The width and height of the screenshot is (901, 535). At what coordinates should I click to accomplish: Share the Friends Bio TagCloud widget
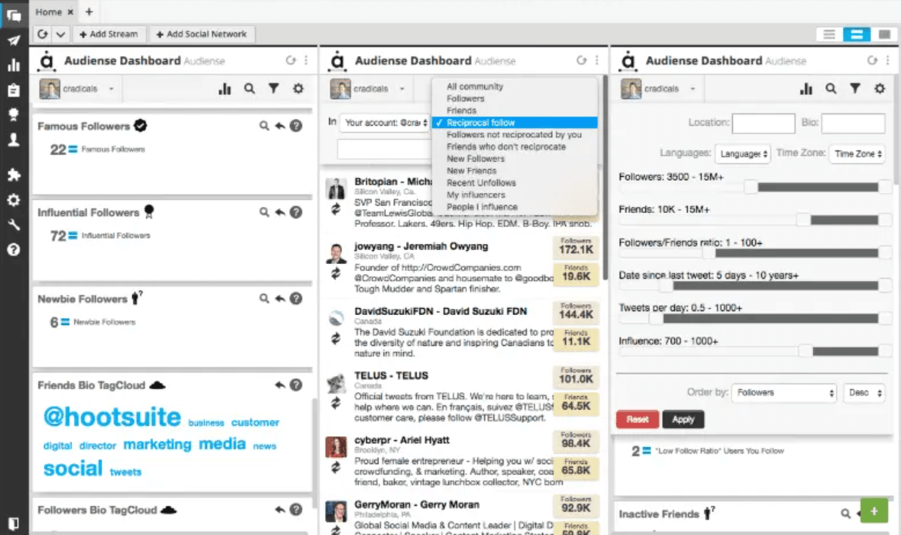[279, 385]
